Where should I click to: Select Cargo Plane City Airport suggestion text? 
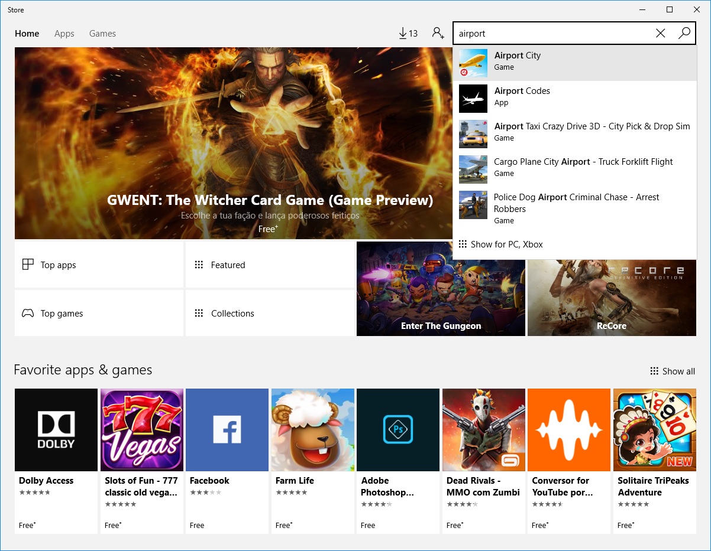point(583,162)
